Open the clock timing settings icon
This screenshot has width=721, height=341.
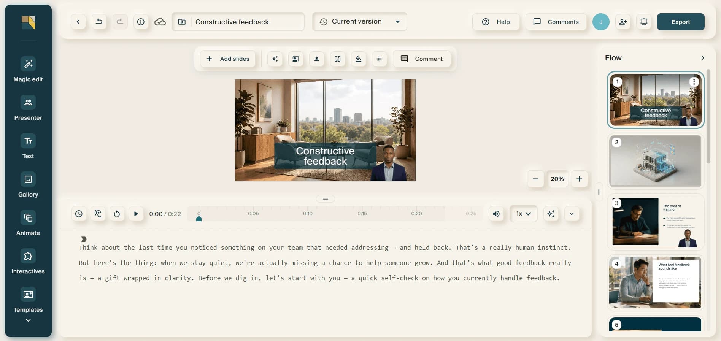click(x=79, y=214)
